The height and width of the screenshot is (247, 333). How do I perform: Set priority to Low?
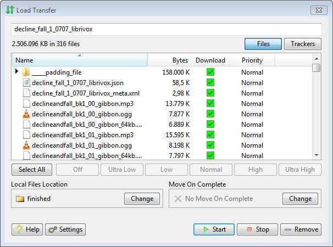tap(166, 170)
